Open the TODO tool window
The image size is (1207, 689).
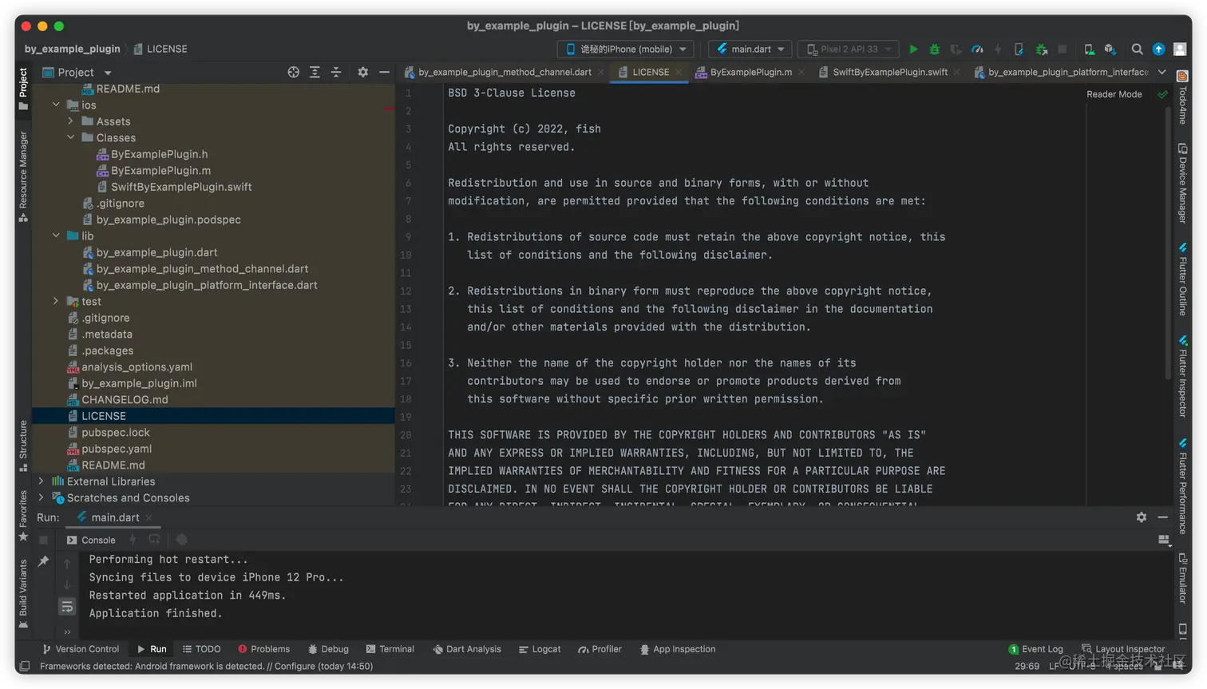tap(201, 649)
